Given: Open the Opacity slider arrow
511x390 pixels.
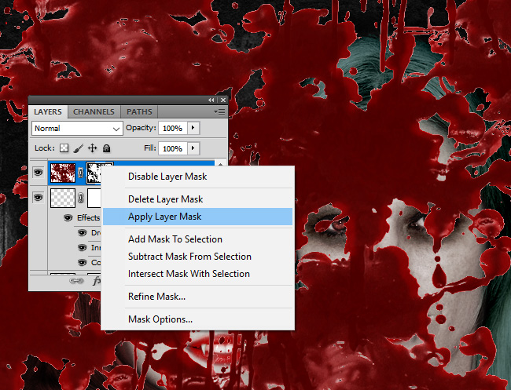Looking at the screenshot, I should point(193,128).
